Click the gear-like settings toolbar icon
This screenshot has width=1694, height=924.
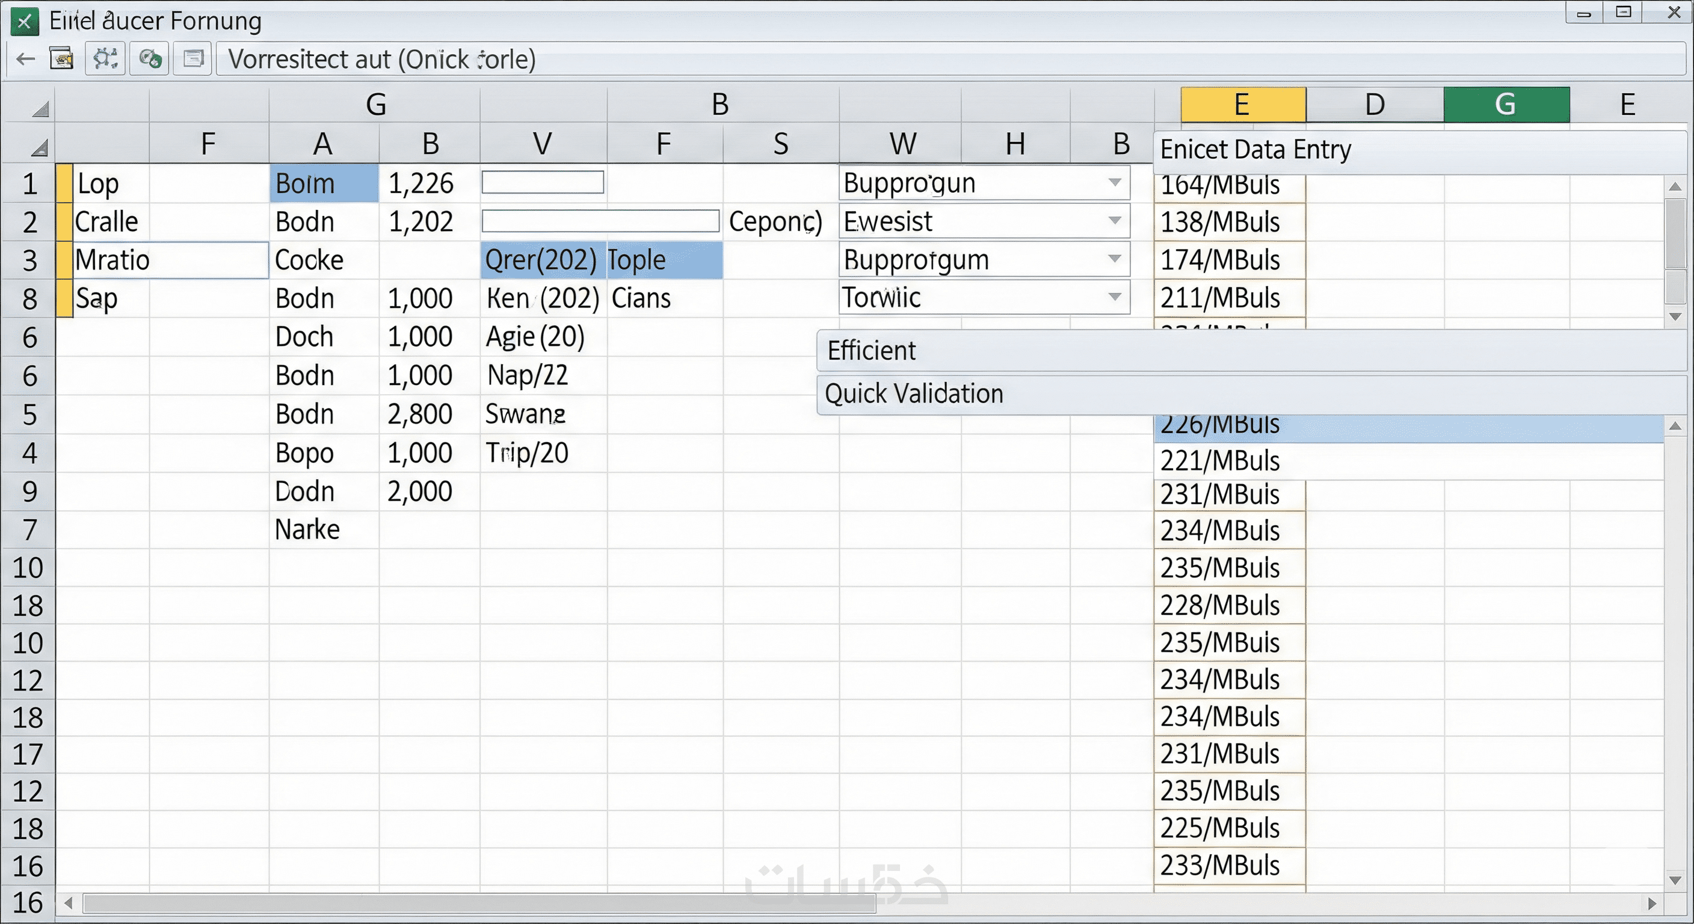(105, 59)
